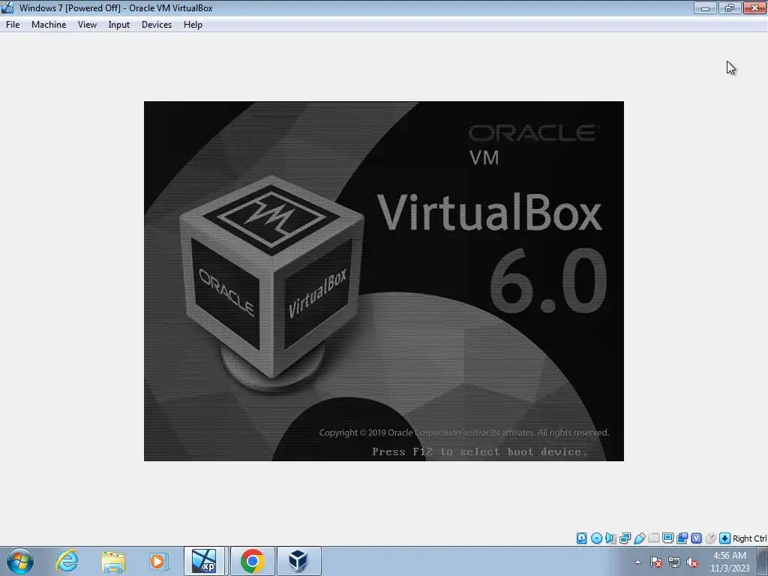Open the View menu
This screenshot has width=768, height=576.
(87, 25)
